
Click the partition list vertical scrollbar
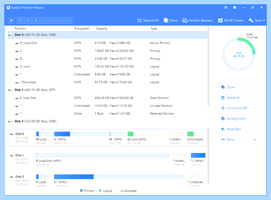208,66
